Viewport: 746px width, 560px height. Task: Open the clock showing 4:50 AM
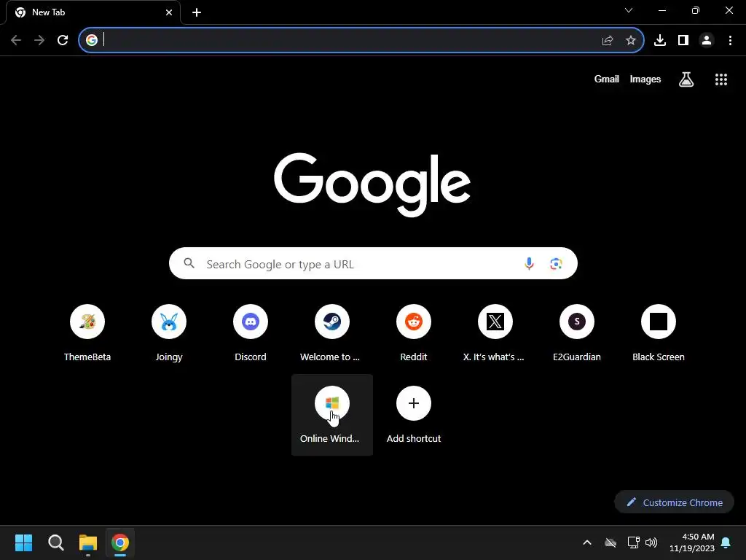(x=692, y=542)
